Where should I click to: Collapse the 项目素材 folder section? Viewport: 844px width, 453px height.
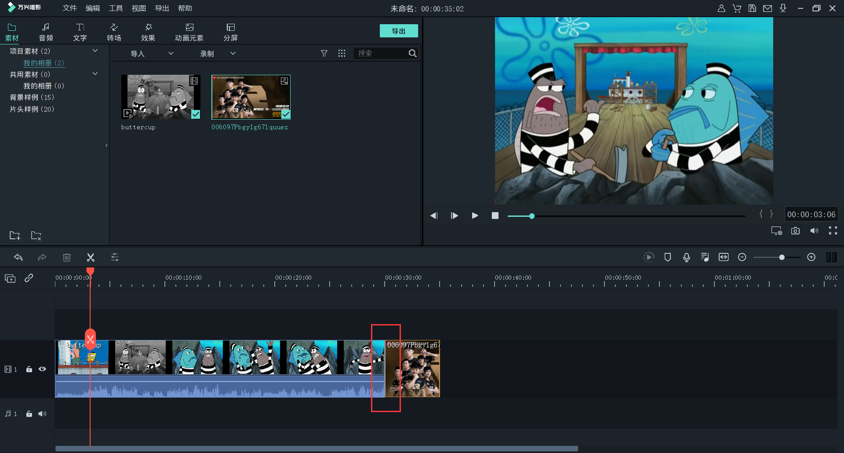(x=95, y=51)
